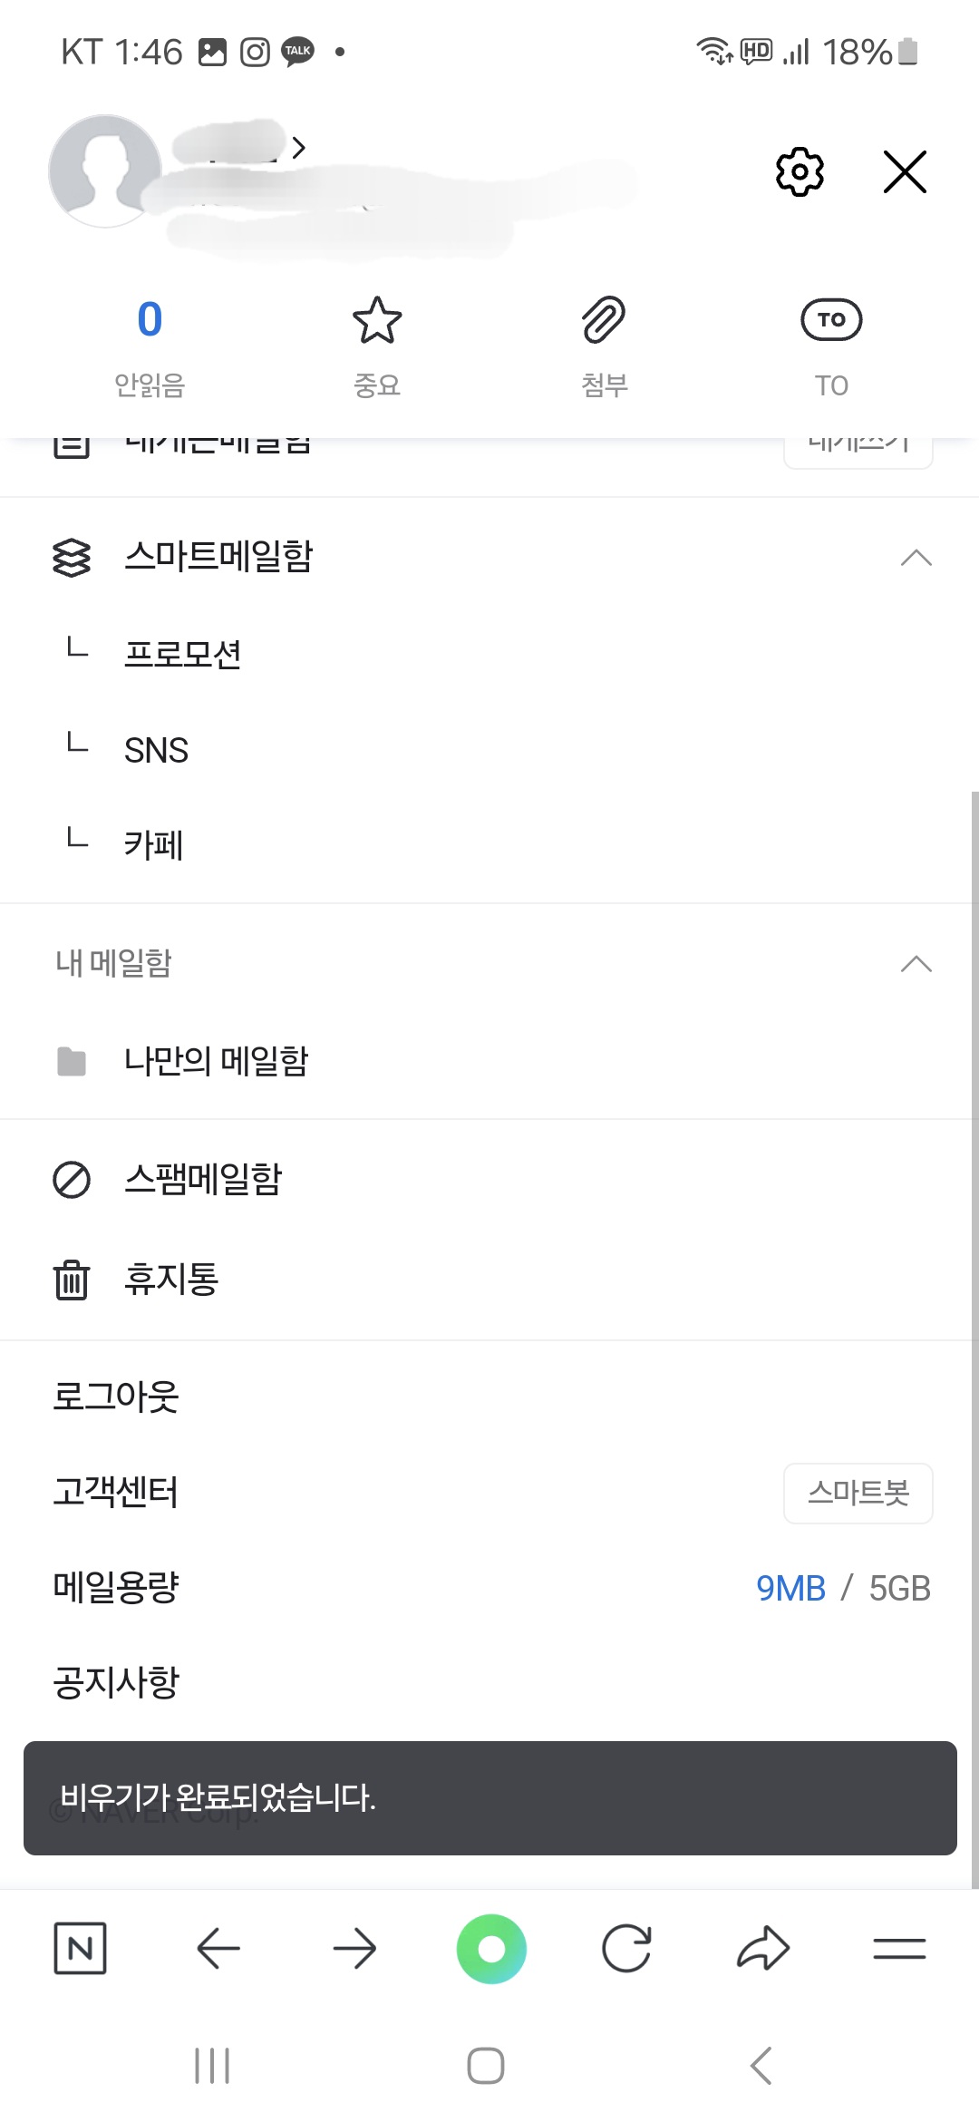The image size is (979, 2122).
Task: Reload the page in browser toolbar
Action: click(626, 1948)
